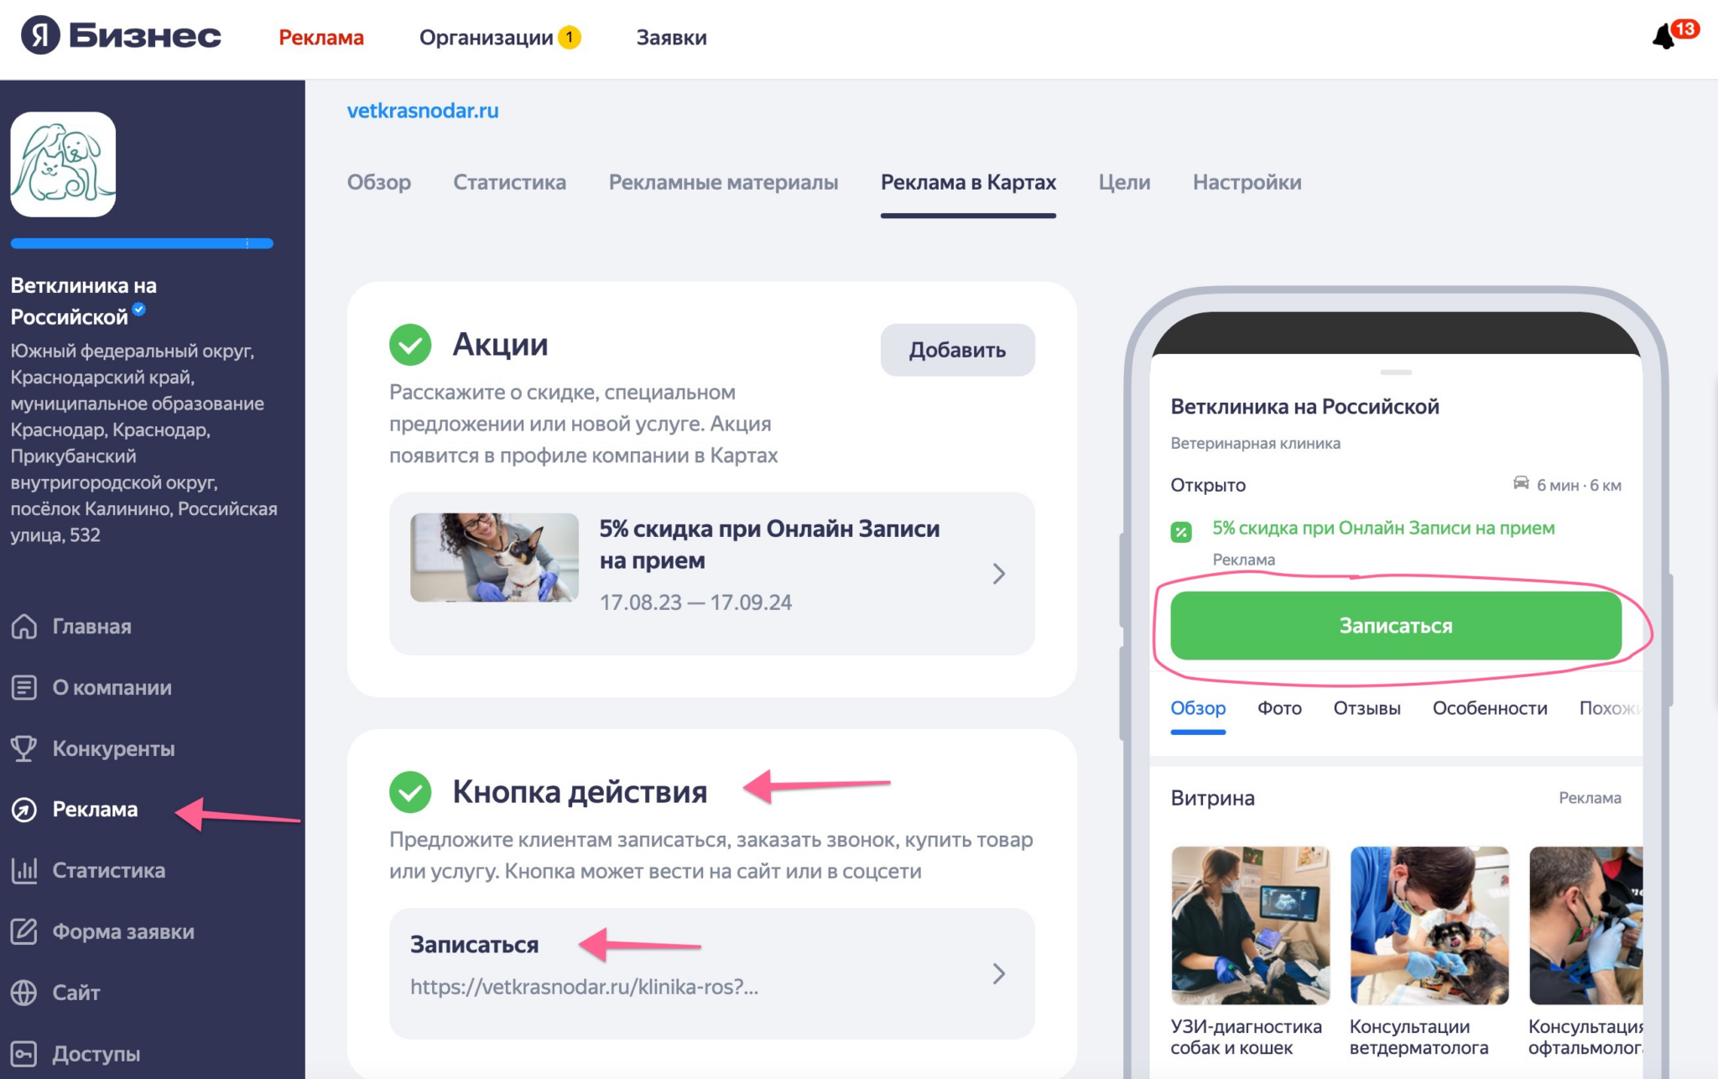Switch to the Цели tab
The image size is (1718, 1079).
pyautogui.click(x=1124, y=182)
